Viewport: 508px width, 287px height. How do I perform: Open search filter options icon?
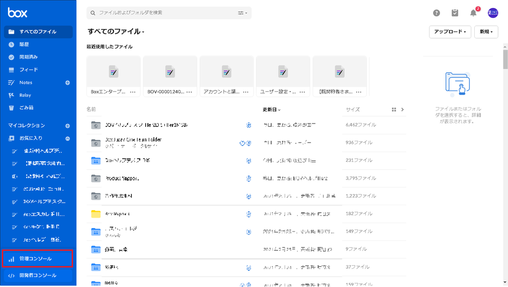(243, 13)
